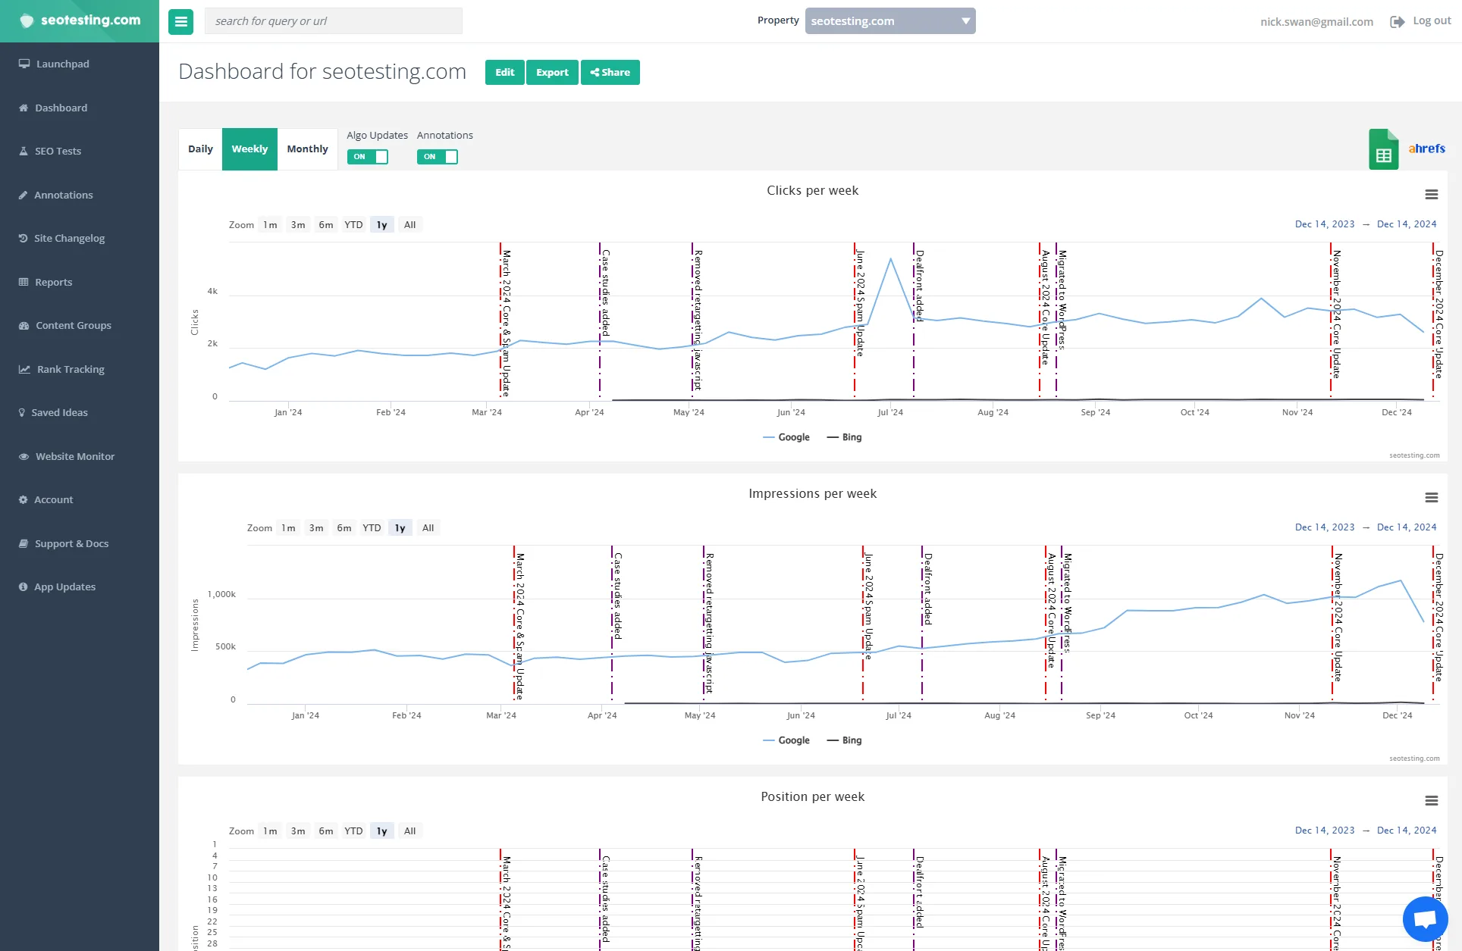Open the Clicks per week chart menu
The image size is (1462, 951).
1432,195
